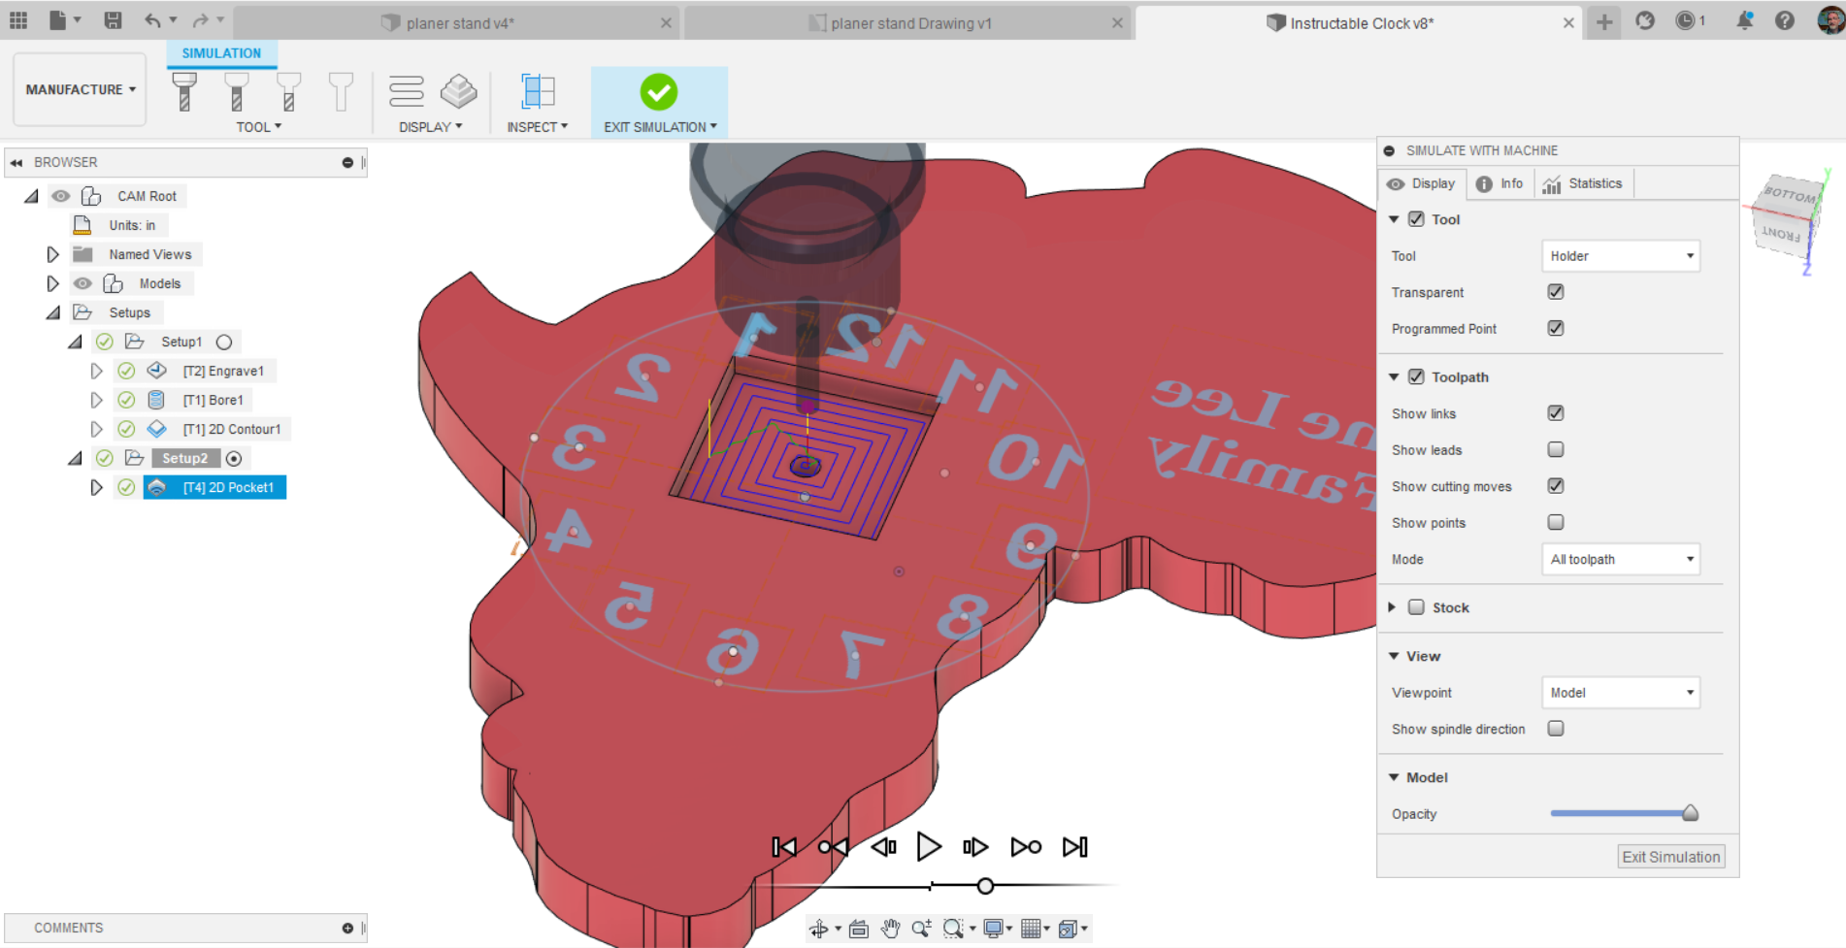Viewport: 1846px width, 948px height.
Task: Open the Manufacture workspace dropdown
Action: pos(81,89)
